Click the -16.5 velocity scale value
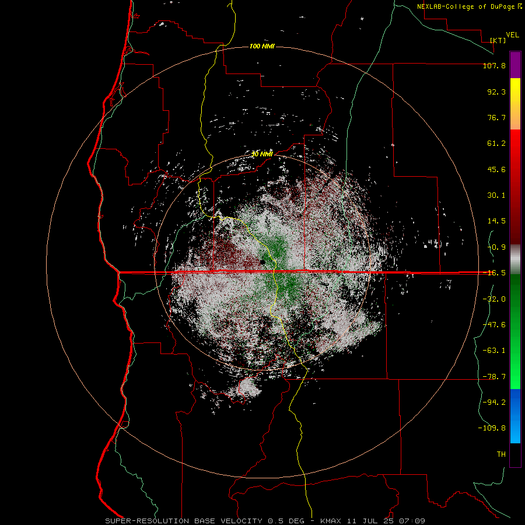The image size is (525, 525). (x=494, y=273)
